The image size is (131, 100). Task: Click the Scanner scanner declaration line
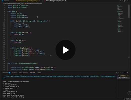click(32, 69)
